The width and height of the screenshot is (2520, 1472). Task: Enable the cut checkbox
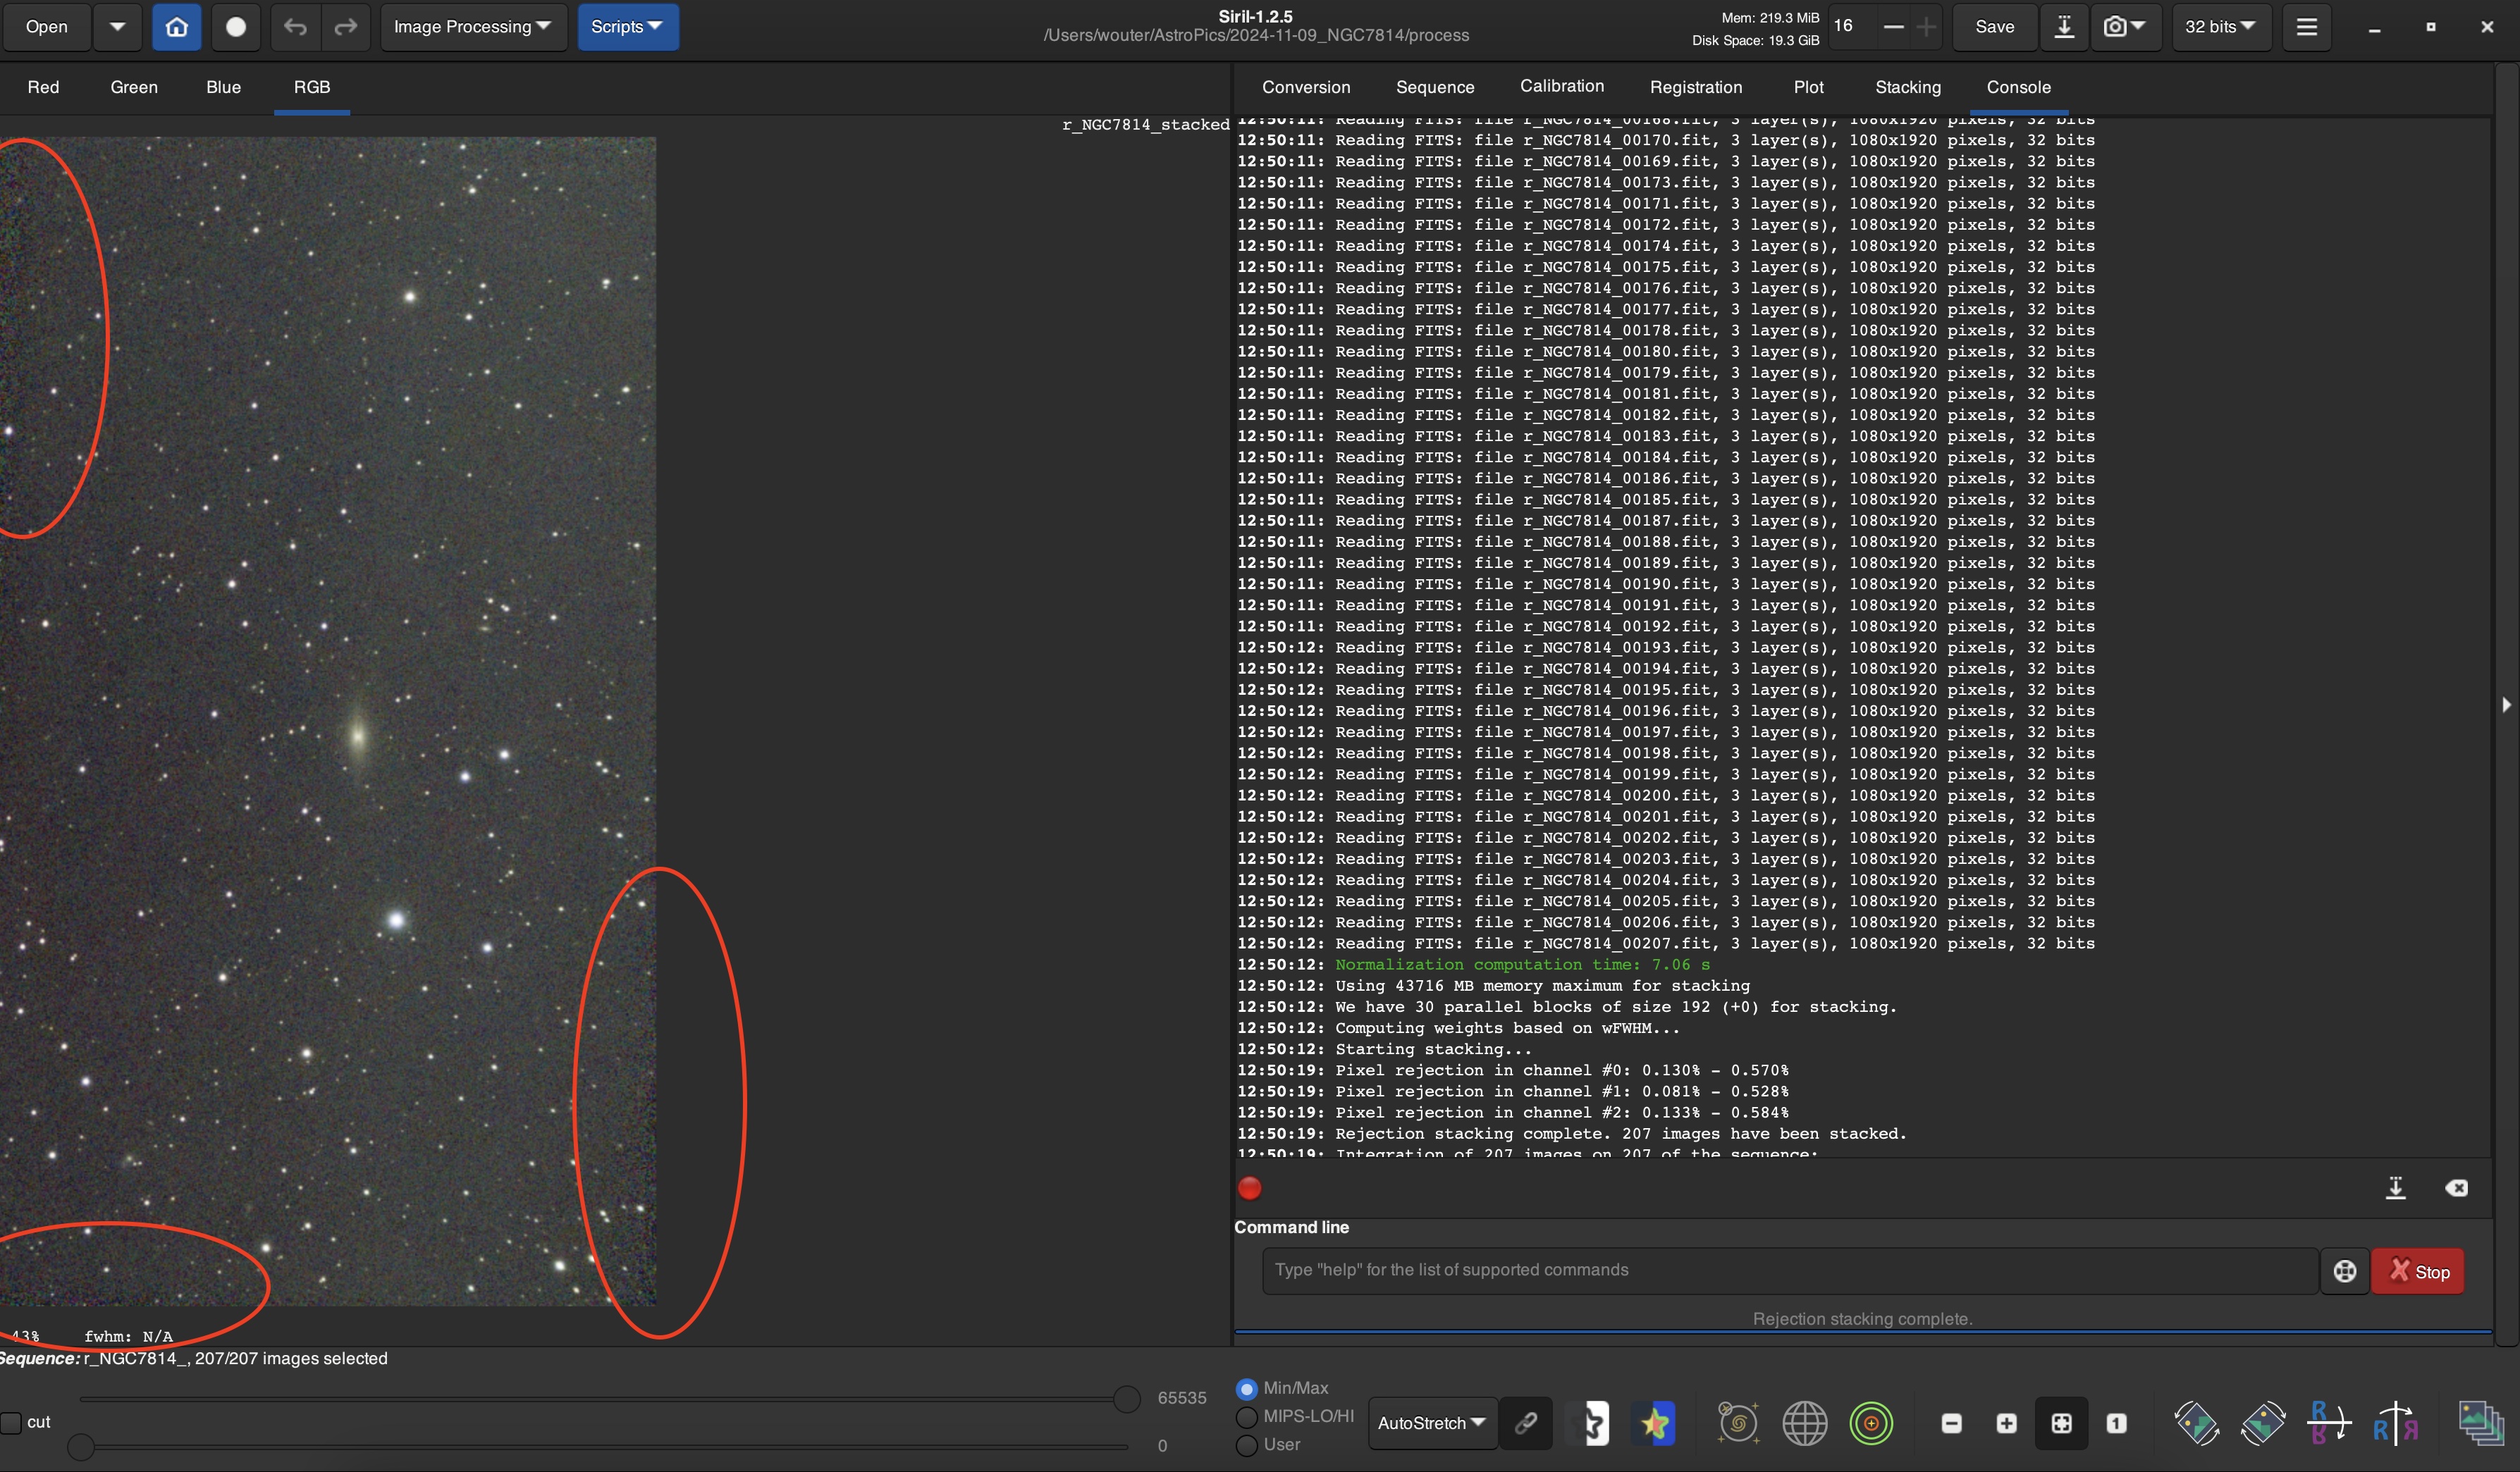[x=12, y=1422]
